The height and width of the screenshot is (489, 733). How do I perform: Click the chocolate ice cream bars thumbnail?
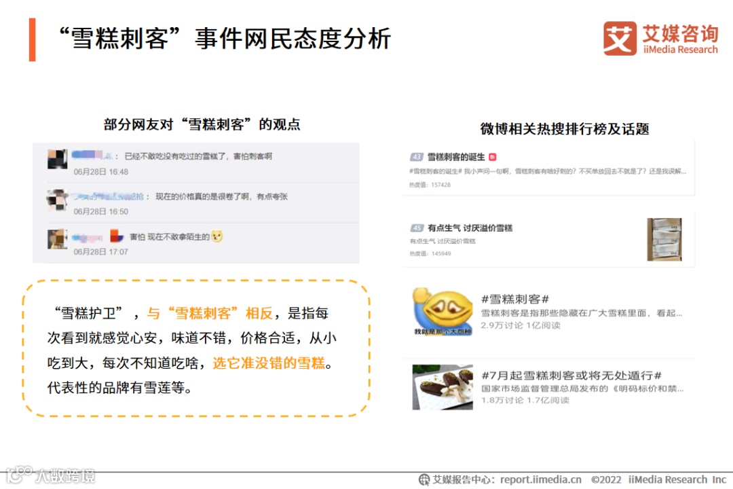click(x=443, y=387)
